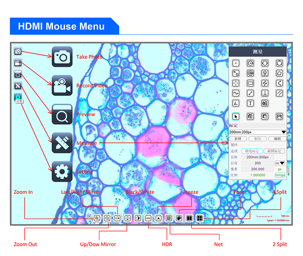Select the polygon measurement tool

tap(279, 73)
